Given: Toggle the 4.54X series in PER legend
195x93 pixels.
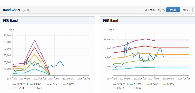Looking at the screenshot, I should pyautogui.click(x=52, y=84).
